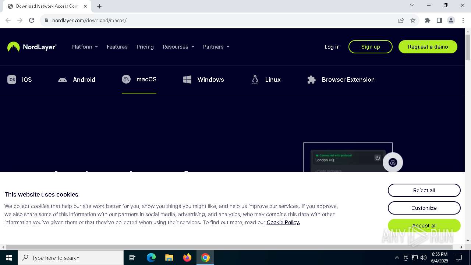Share this page icon in address bar
Image resolution: width=471 pixels, height=265 pixels.
pyautogui.click(x=401, y=20)
